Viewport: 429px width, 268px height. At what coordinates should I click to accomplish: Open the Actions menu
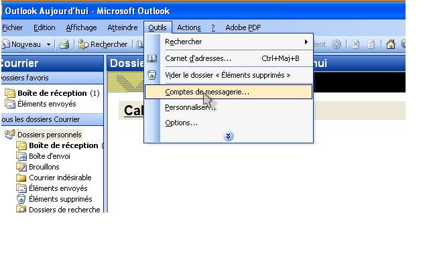pyautogui.click(x=189, y=27)
